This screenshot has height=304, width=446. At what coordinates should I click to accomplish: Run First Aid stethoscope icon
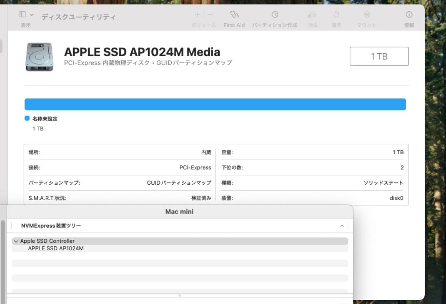point(234,14)
